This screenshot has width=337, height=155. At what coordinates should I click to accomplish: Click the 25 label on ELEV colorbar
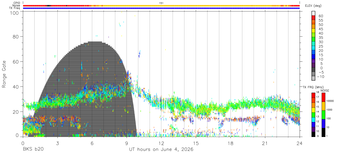320,46
